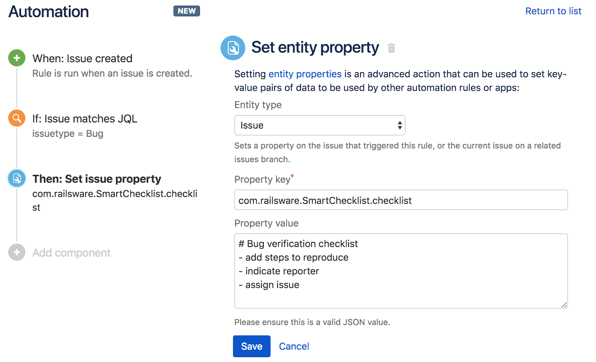Open the Entity type dropdown

tap(319, 125)
